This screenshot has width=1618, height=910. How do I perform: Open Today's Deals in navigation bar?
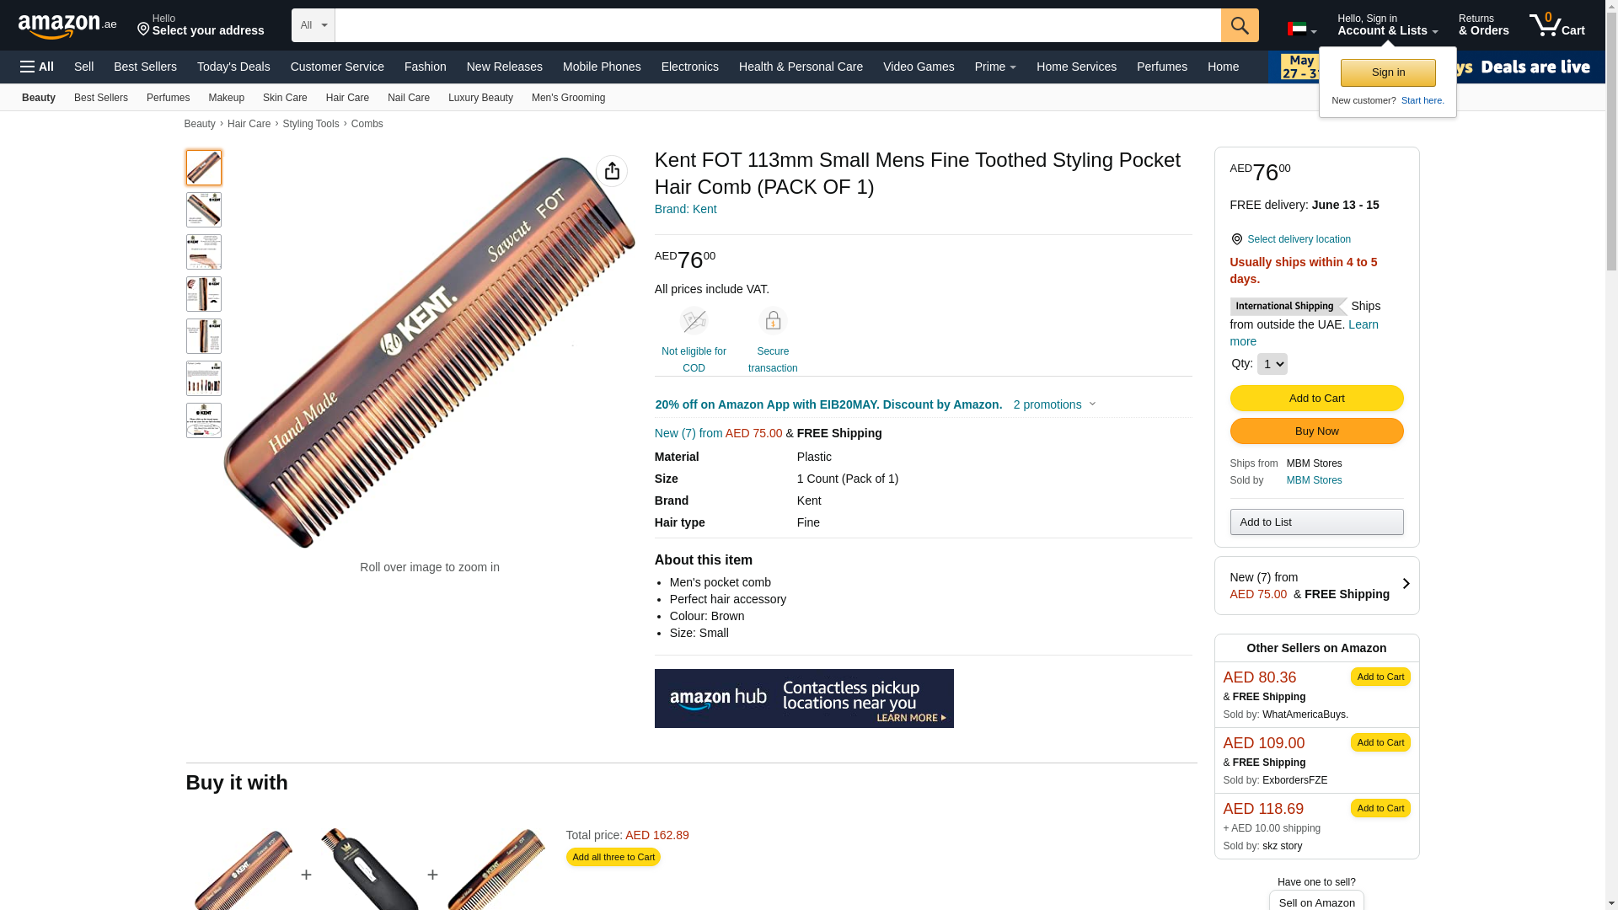[x=233, y=67]
